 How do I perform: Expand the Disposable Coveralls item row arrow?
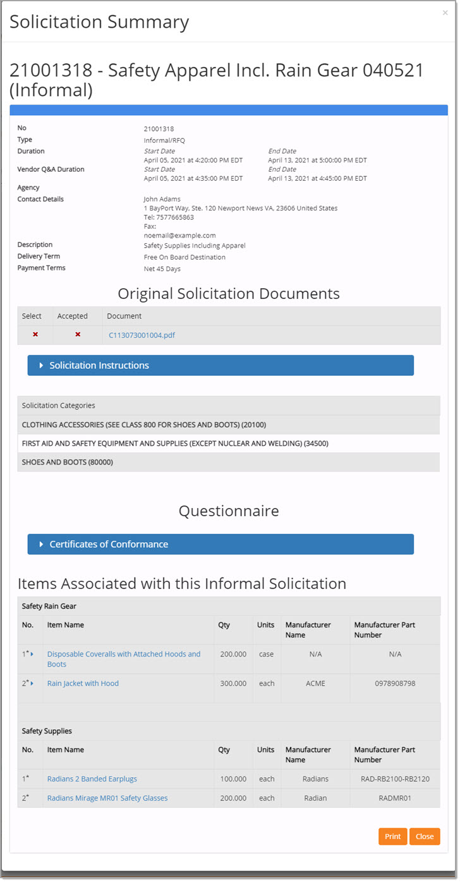32,655
